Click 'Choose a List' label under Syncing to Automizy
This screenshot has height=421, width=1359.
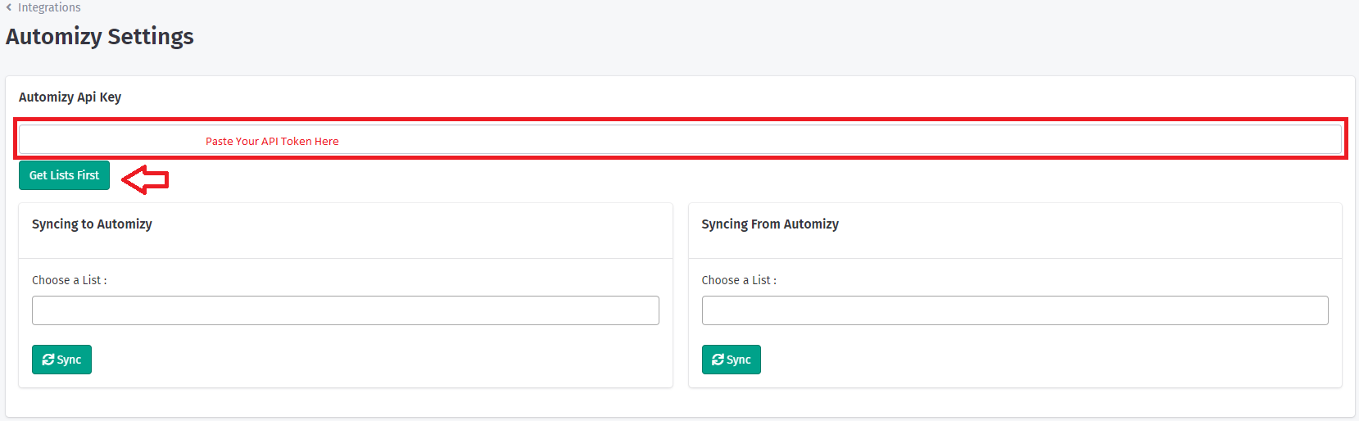[69, 281]
